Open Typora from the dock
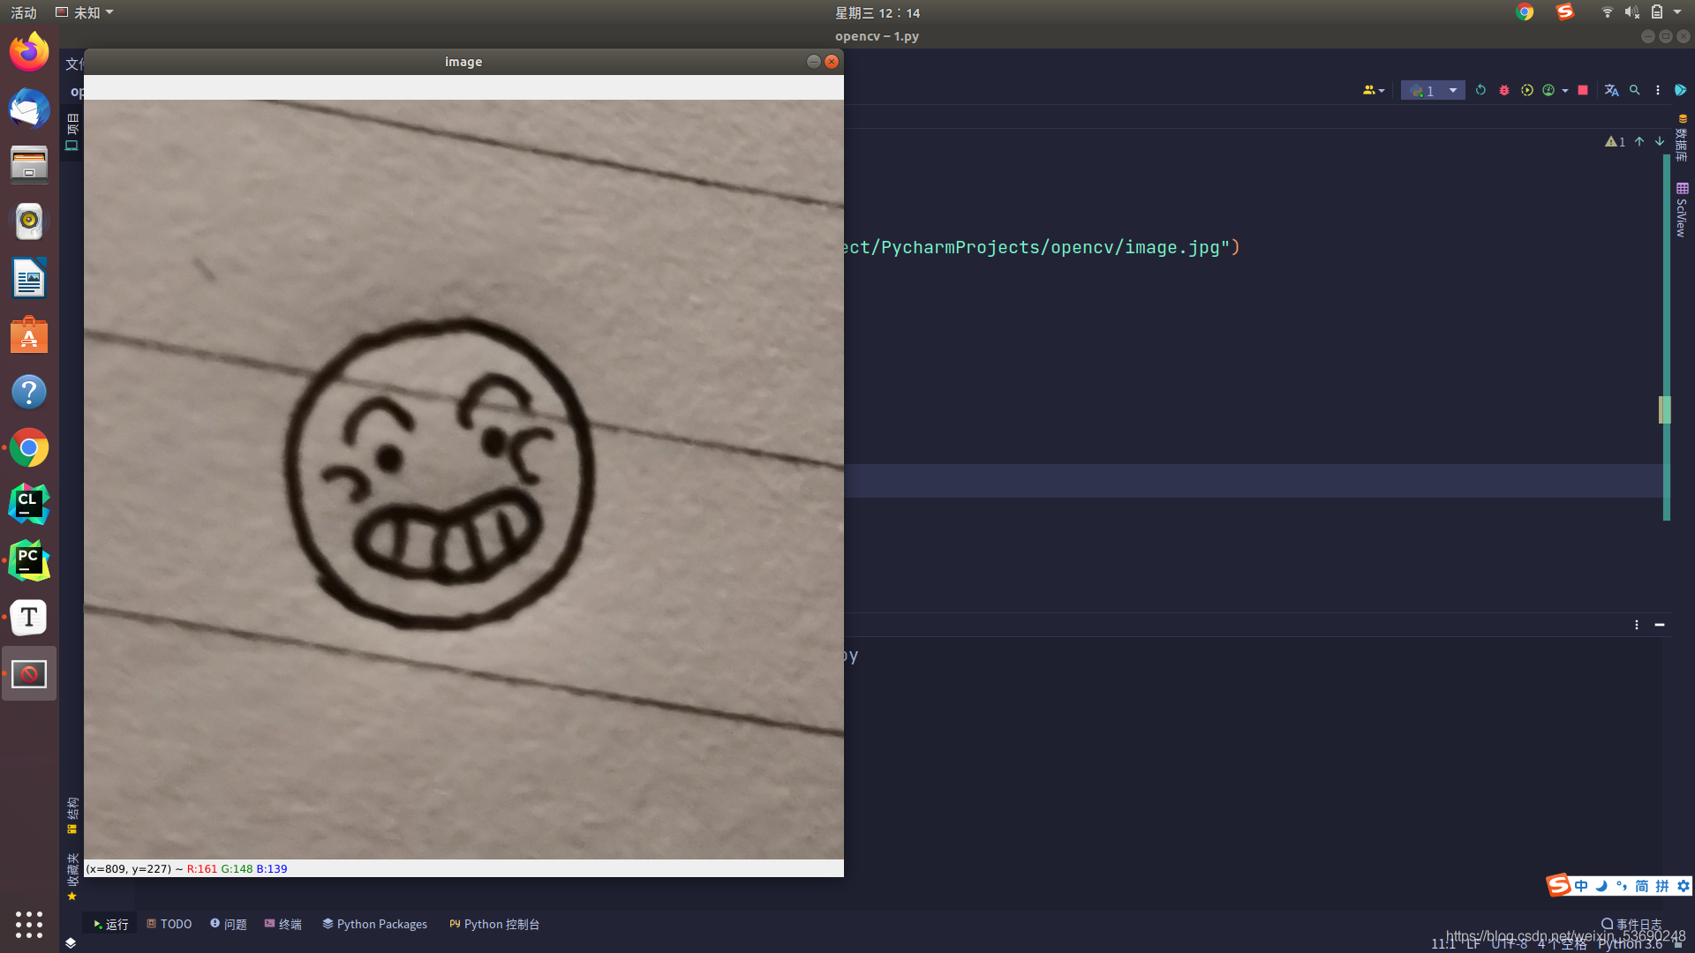 [x=29, y=617]
